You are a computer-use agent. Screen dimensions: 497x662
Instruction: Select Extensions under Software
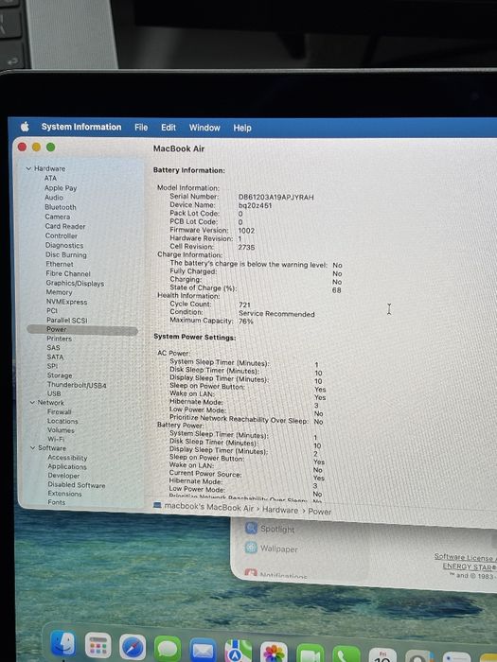tap(64, 493)
